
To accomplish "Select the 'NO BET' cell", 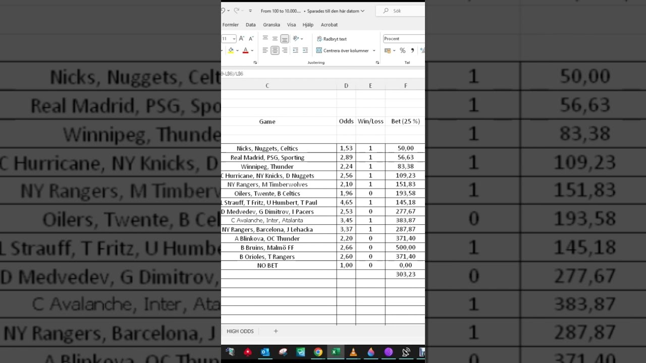I will (x=279, y=265).
